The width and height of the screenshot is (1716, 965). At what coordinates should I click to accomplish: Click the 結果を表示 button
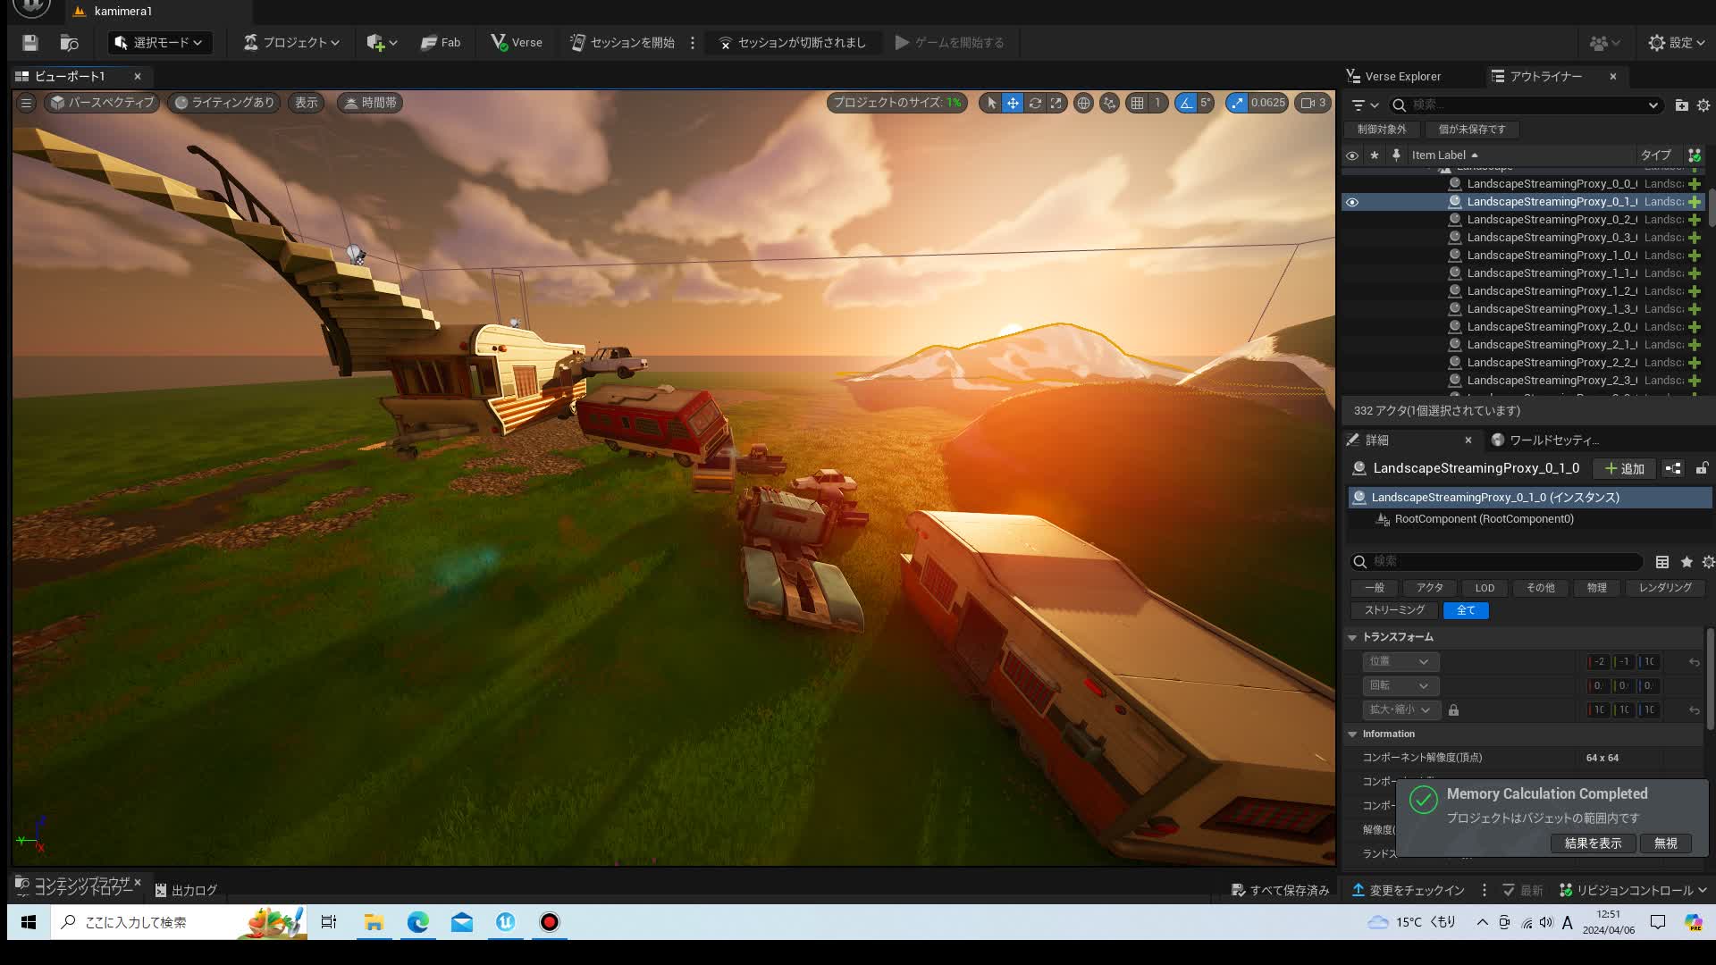pyautogui.click(x=1593, y=843)
